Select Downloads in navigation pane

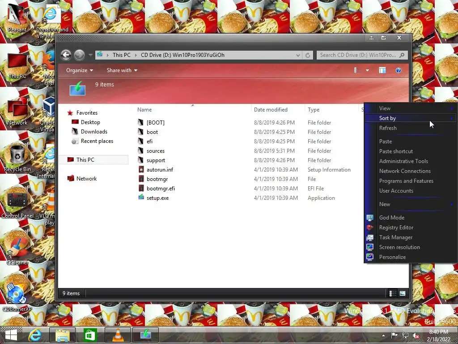tap(94, 132)
